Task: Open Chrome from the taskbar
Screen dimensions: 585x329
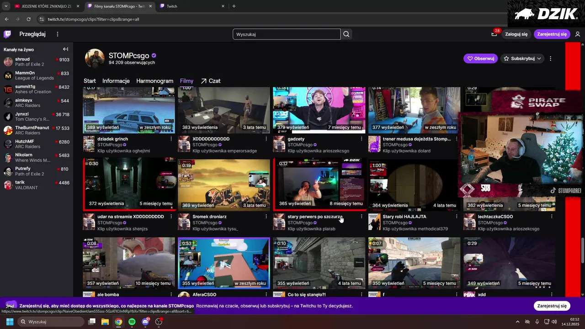Action: (x=118, y=322)
